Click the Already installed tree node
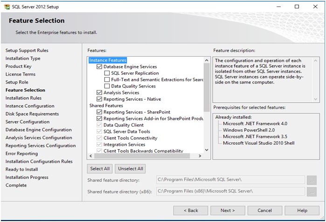This screenshot has height=222, width=326. tap(233, 117)
